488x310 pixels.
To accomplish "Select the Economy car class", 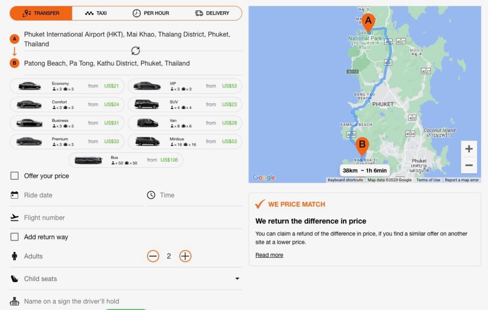I will click(x=67, y=86).
